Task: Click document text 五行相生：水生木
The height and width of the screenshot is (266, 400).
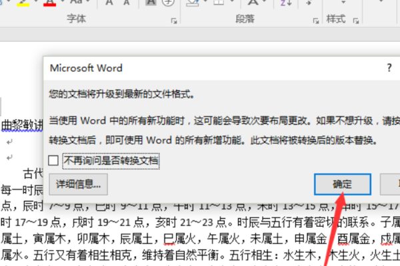Action: [x=273, y=255]
